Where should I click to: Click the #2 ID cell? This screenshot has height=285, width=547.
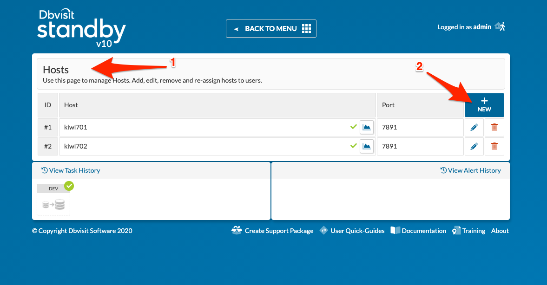point(48,146)
